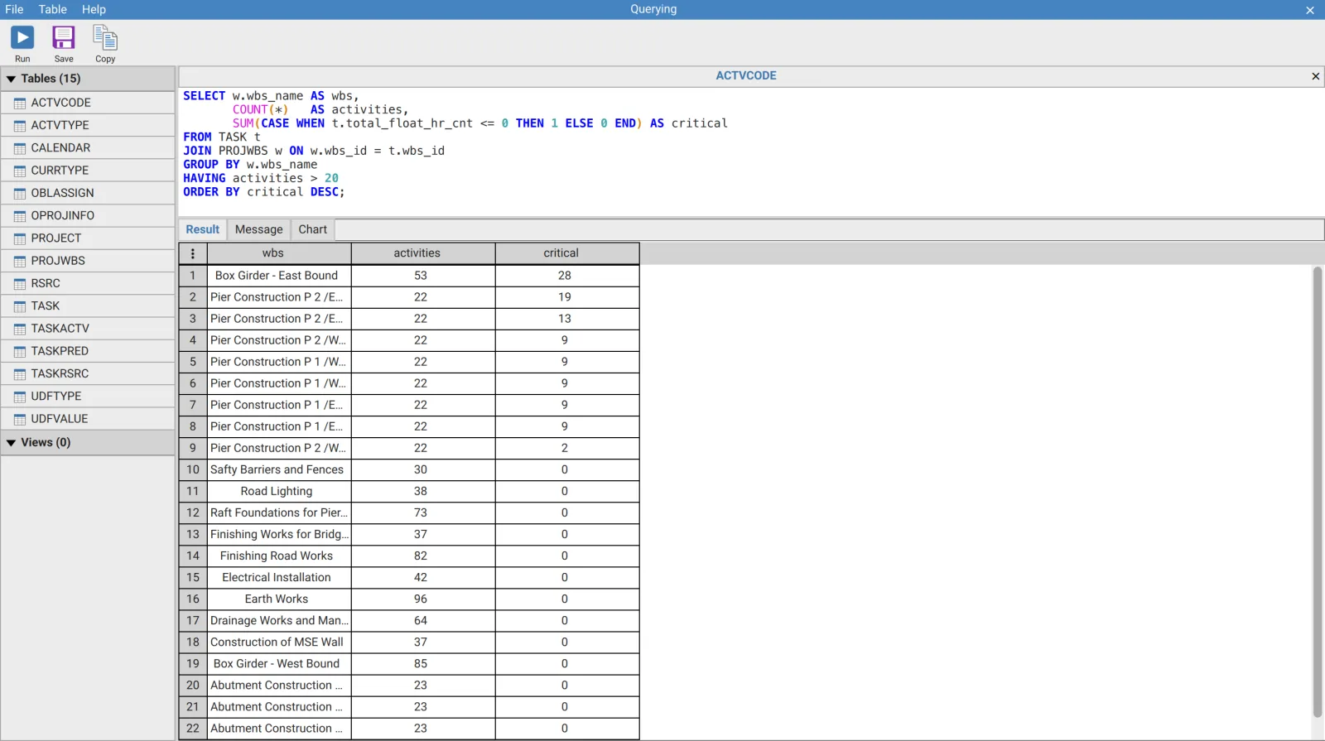The height and width of the screenshot is (741, 1325).
Task: Select the CURRTYPE table icon
Action: click(x=20, y=171)
